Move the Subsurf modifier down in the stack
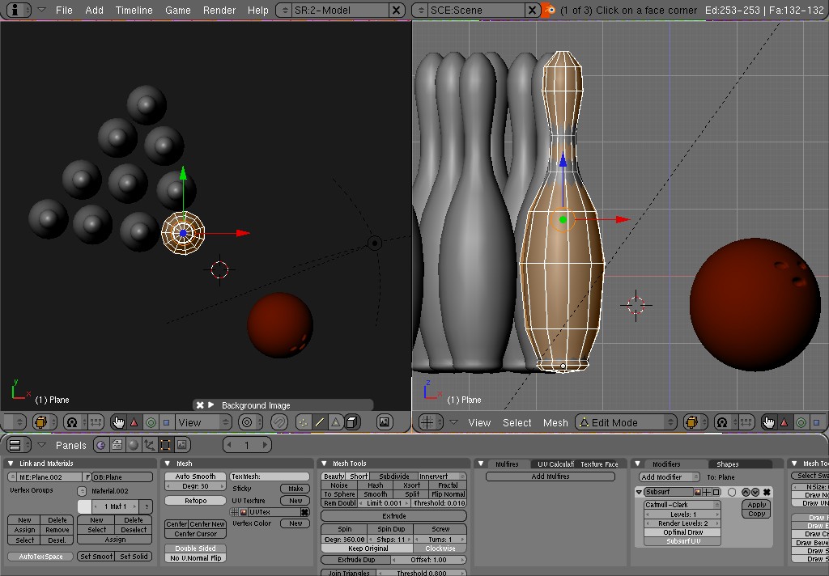This screenshot has height=576, width=829. [x=755, y=492]
